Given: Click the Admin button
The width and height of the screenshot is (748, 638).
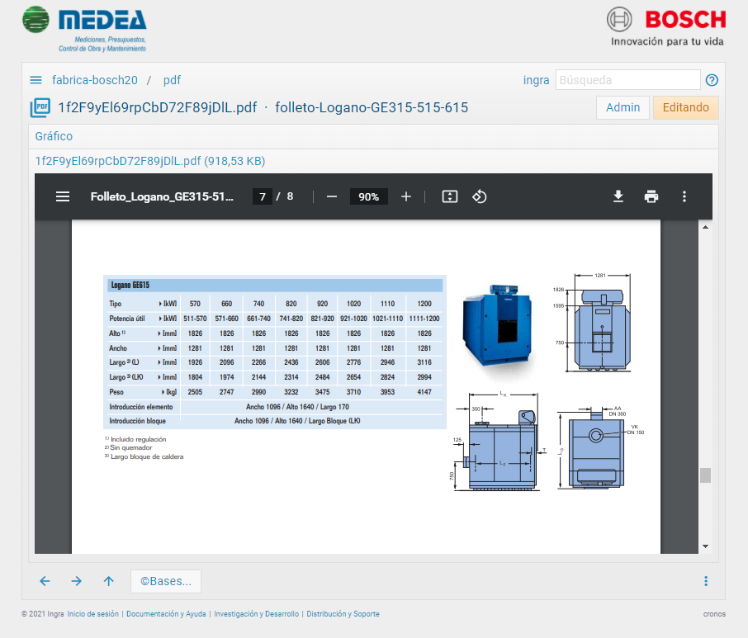Looking at the screenshot, I should point(623,107).
